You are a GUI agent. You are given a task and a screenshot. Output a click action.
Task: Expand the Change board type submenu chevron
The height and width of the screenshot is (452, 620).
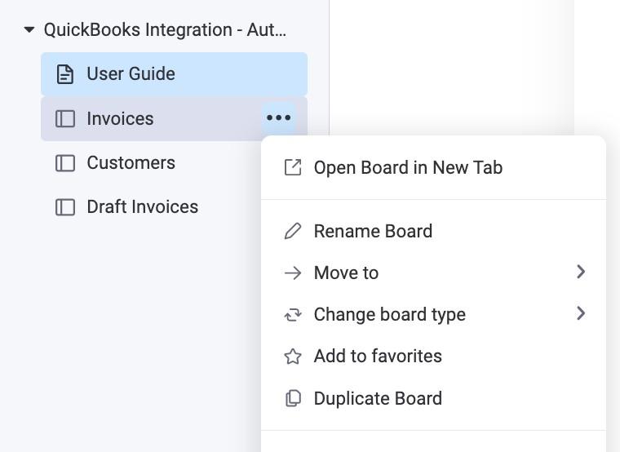click(581, 313)
